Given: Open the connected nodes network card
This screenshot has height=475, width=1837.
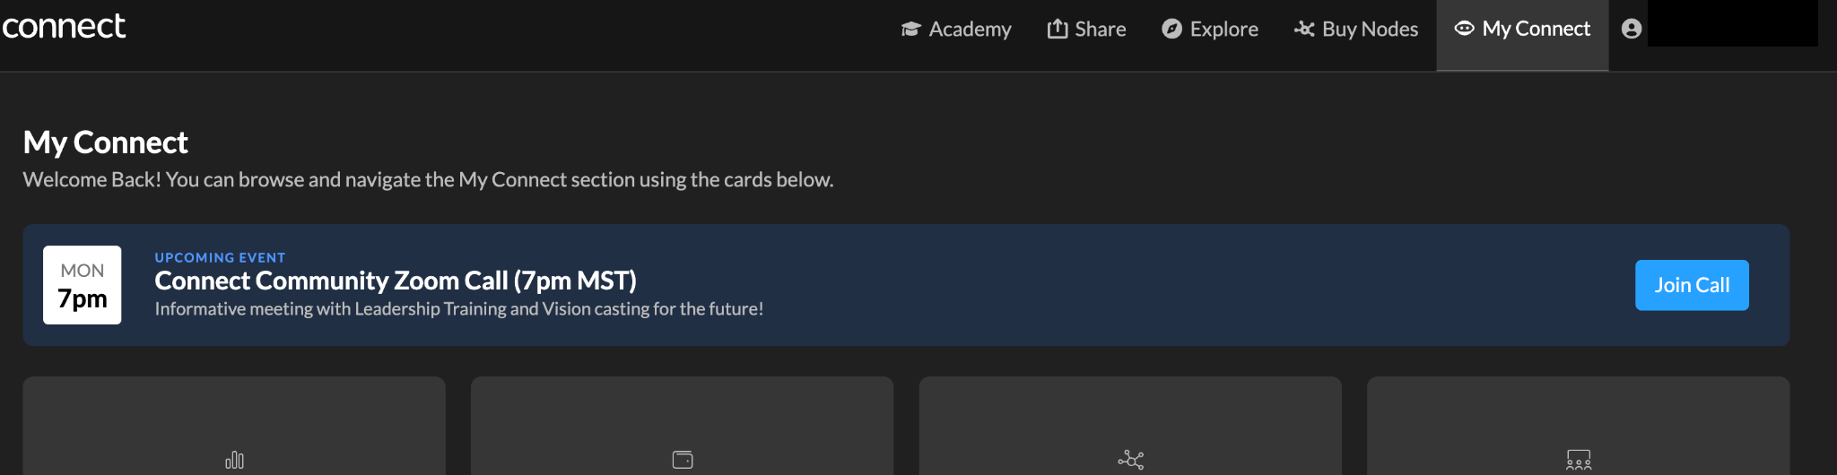Looking at the screenshot, I should coord(1130,426).
